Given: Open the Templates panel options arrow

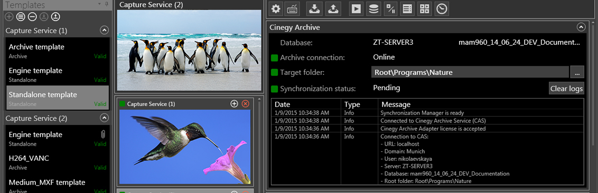Looking at the screenshot, I should [x=100, y=4].
